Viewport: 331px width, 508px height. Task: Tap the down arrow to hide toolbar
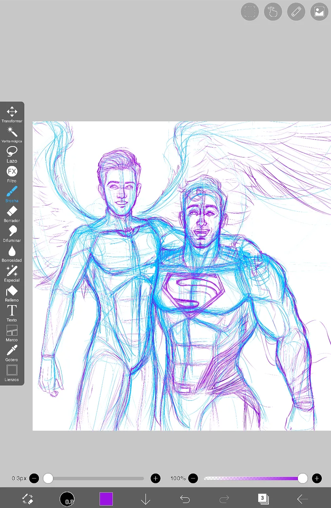tap(145, 499)
